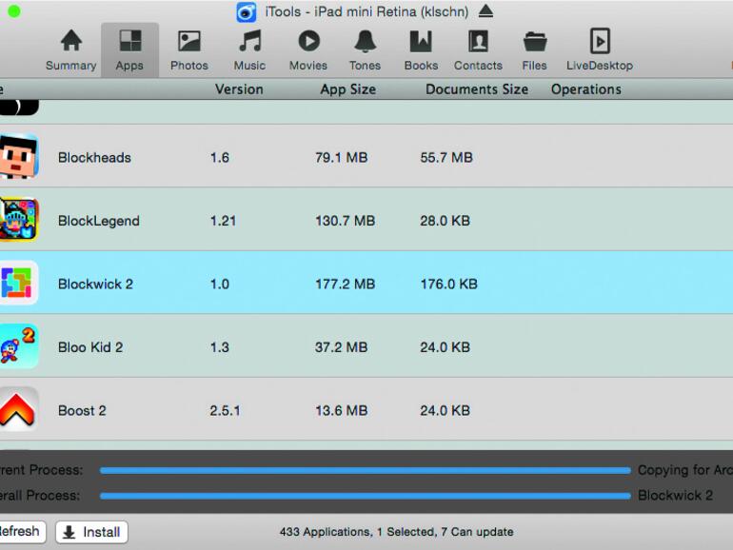Select the BlockLegend app icon
The width and height of the screenshot is (733, 550).
pyautogui.click(x=18, y=219)
